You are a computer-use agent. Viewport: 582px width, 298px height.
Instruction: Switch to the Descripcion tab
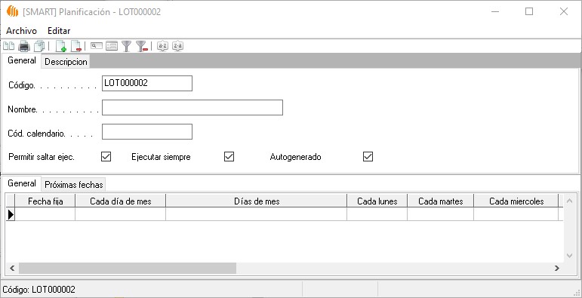click(x=66, y=62)
